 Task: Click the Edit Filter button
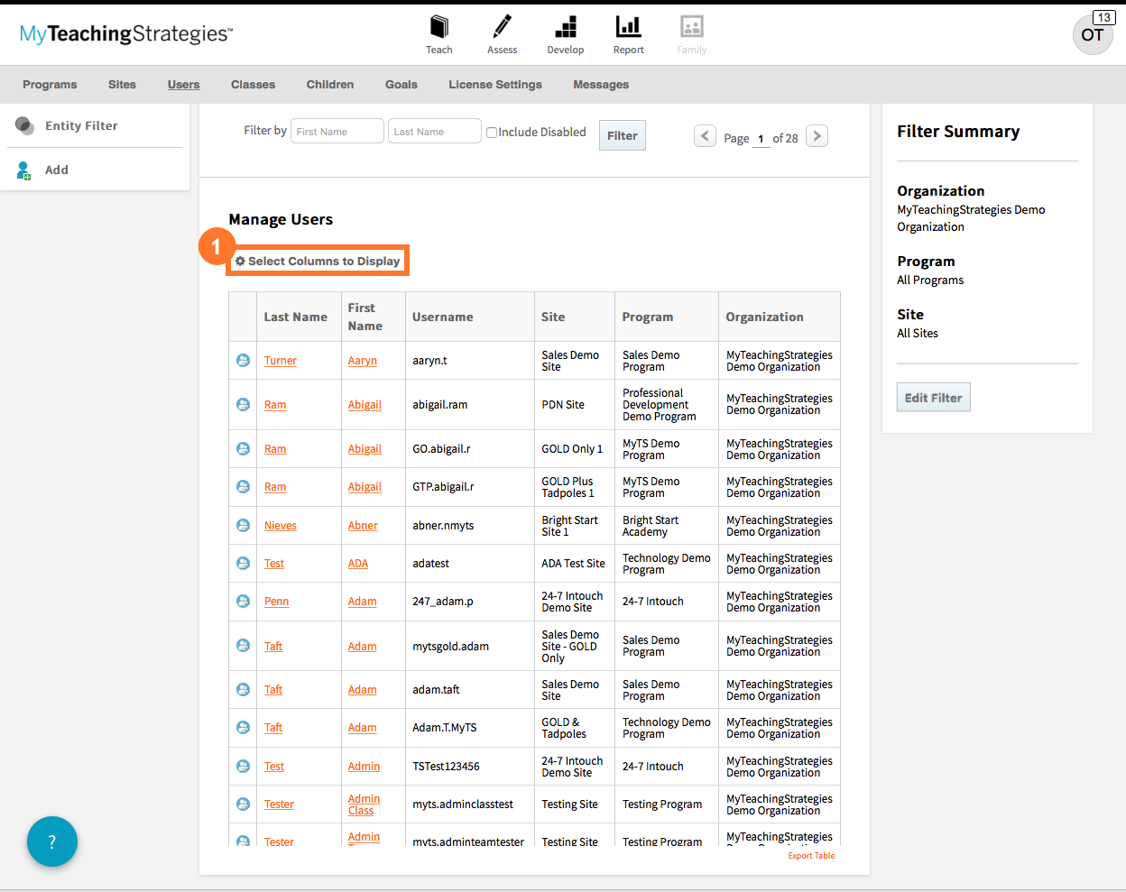click(x=933, y=397)
